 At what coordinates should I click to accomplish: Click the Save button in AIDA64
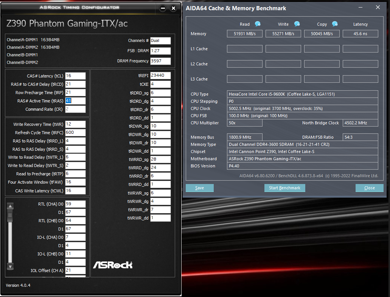tap(199, 188)
